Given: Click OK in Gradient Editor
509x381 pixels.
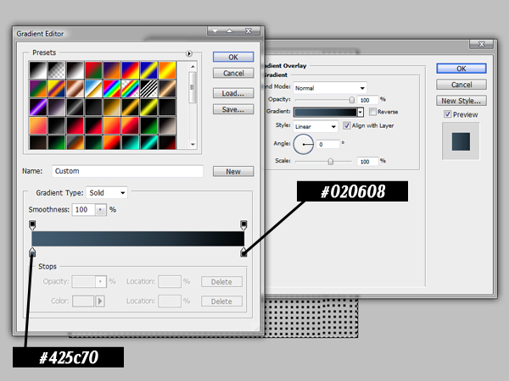Looking at the screenshot, I should click(x=233, y=57).
